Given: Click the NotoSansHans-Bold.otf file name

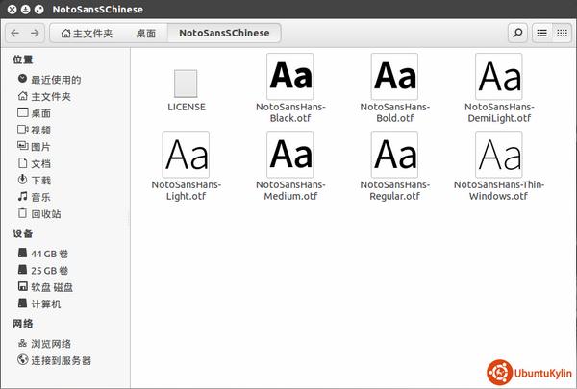Looking at the screenshot, I should [x=395, y=112].
